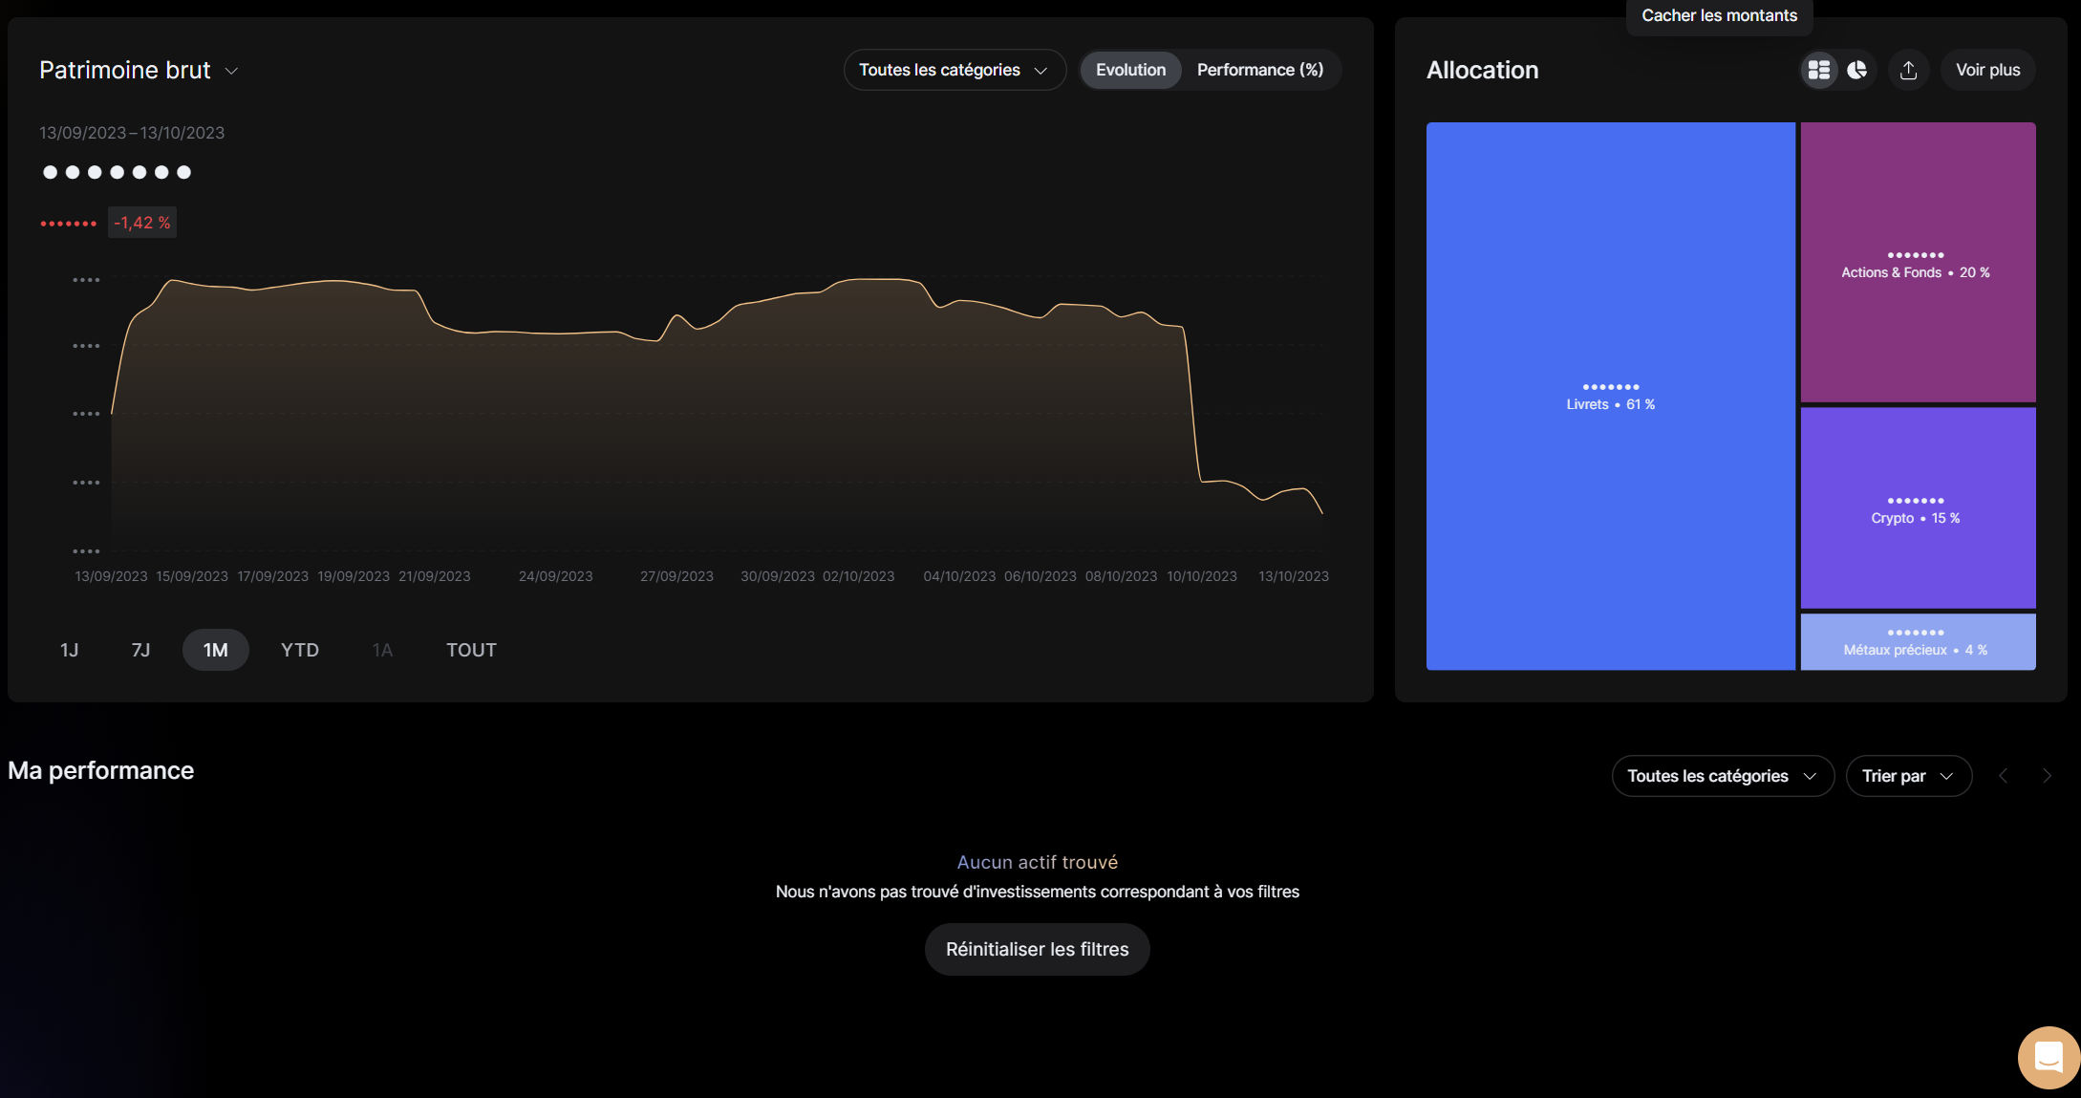Toggle chart to Evolution mode
This screenshot has height=1098, width=2081.
pyautogui.click(x=1130, y=70)
